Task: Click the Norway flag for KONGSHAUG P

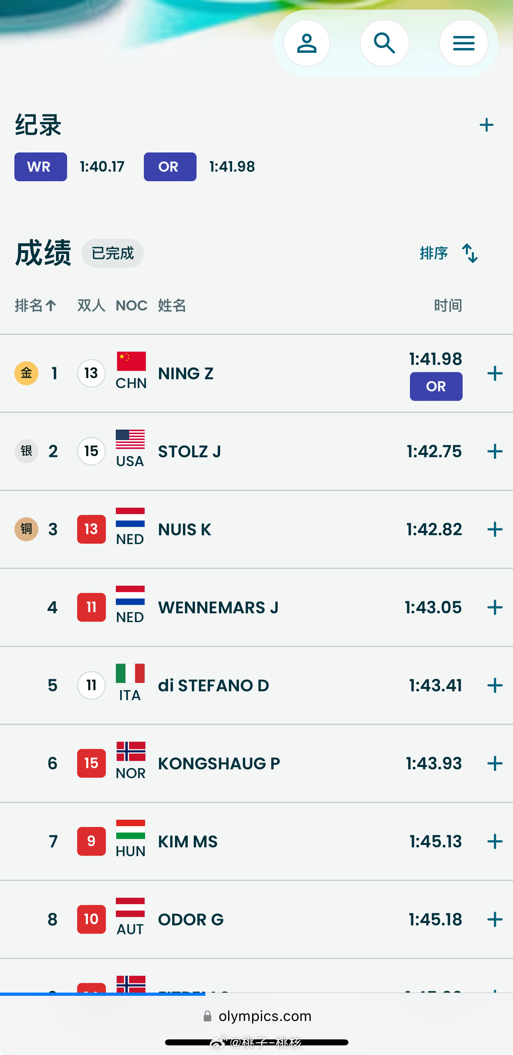Action: tap(131, 751)
